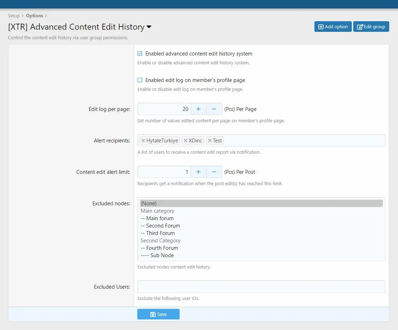
Task: Click the plus-box icon on Add option
Action: coord(321,27)
